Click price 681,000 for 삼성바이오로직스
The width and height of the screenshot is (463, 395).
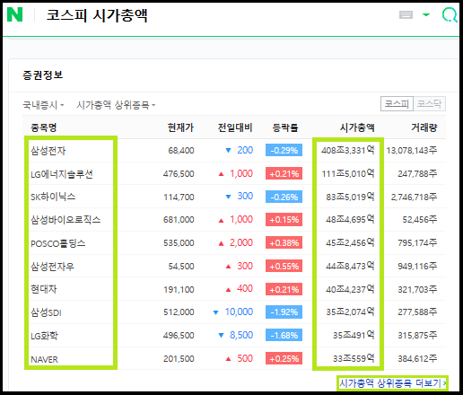[x=179, y=220]
